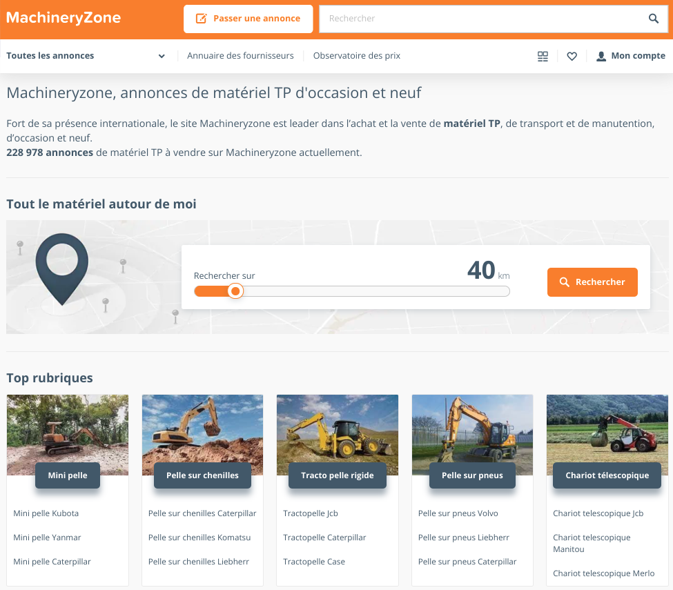Open favorites via the heart icon

coord(572,56)
